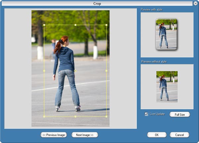Image resolution: width=199 pixels, height=143 pixels.
Task: Click the preview with style thumbnail
Action: click(x=166, y=34)
